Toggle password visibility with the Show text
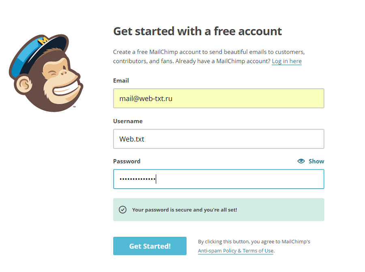Screen dimensions: 365x272 tap(316, 161)
